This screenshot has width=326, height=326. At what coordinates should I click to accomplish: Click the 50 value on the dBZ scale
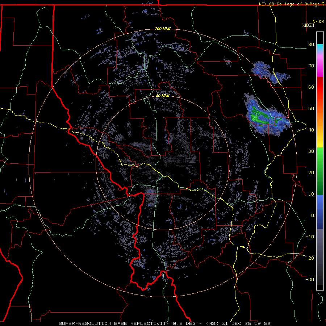311,109
